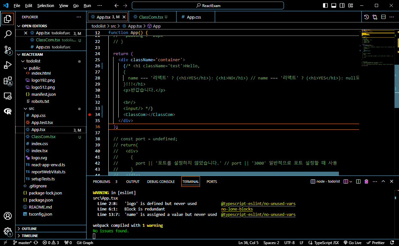Click the master* branch in status bar
399x246 pixels.
pyautogui.click(x=22, y=242)
